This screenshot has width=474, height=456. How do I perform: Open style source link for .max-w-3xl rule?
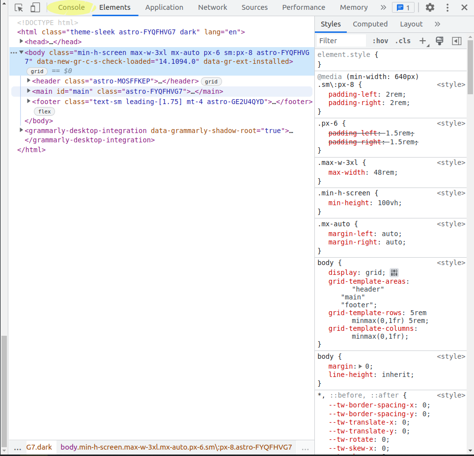point(450,162)
